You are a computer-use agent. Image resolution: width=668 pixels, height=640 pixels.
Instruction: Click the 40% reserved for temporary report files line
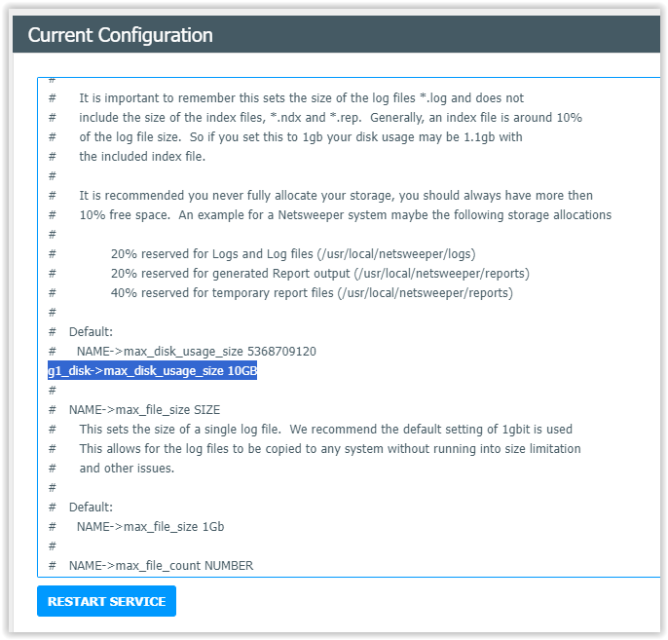(x=280, y=293)
